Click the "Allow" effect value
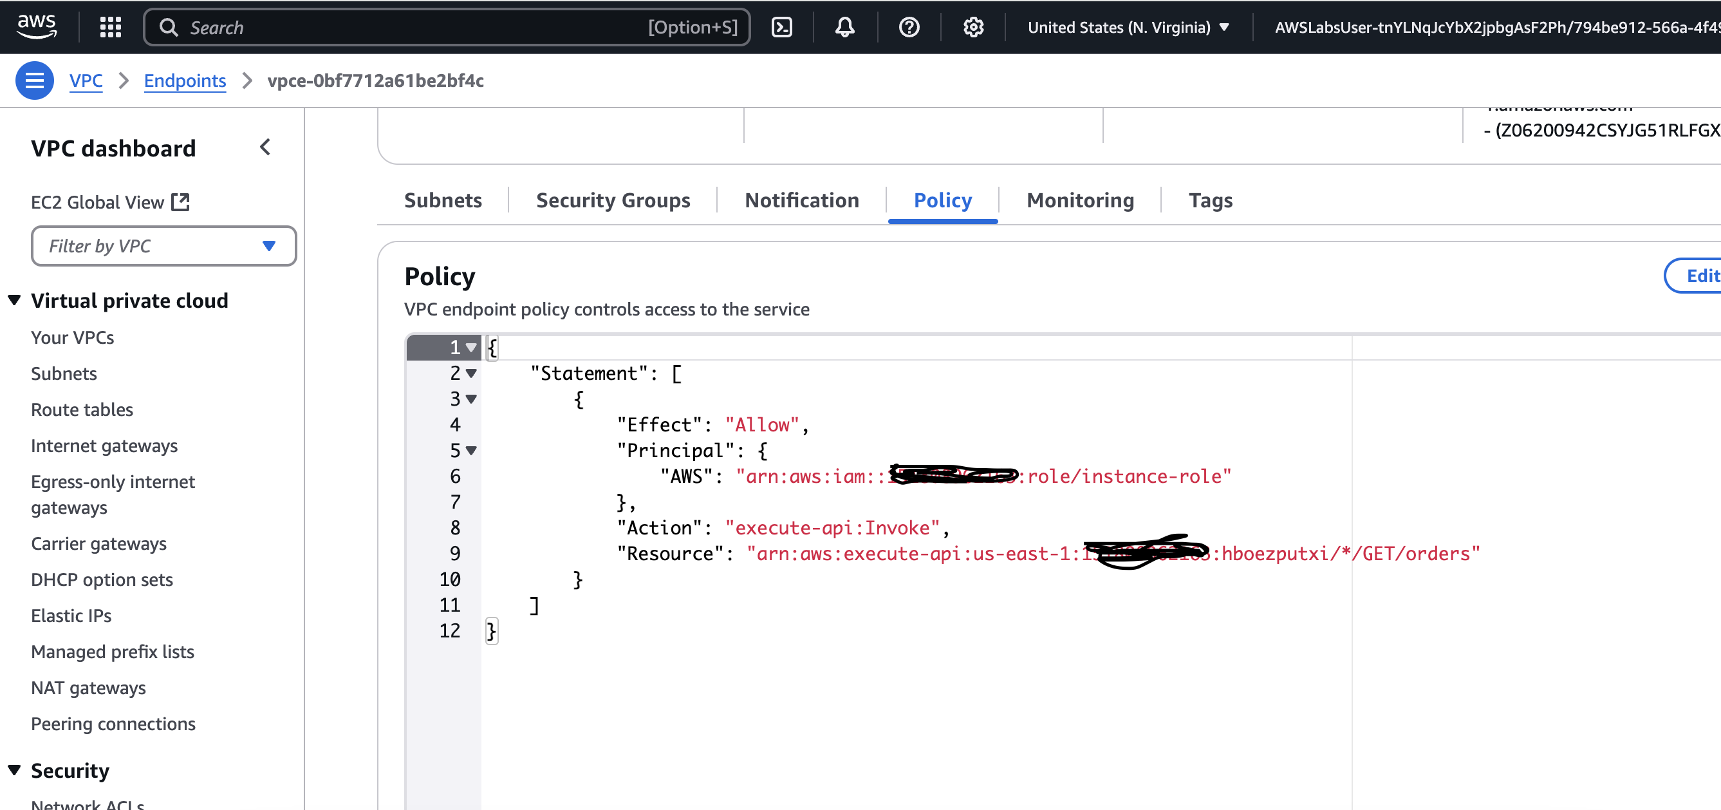 tap(762, 425)
